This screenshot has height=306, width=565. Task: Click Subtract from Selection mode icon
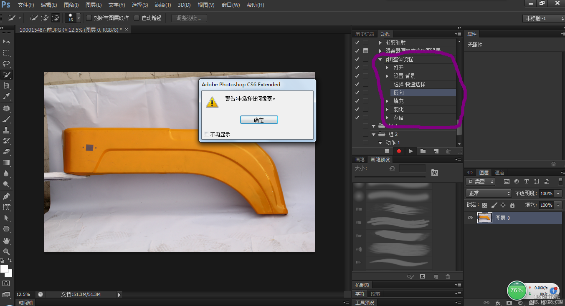coord(55,18)
